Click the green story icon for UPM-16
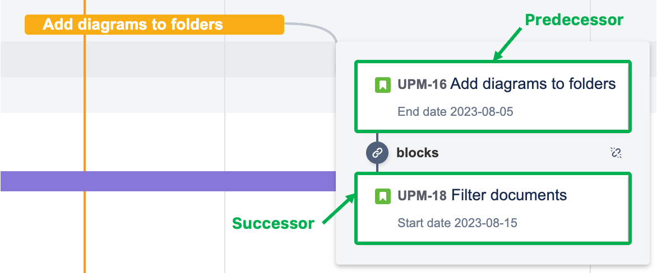This screenshot has height=273, width=657. click(x=382, y=85)
